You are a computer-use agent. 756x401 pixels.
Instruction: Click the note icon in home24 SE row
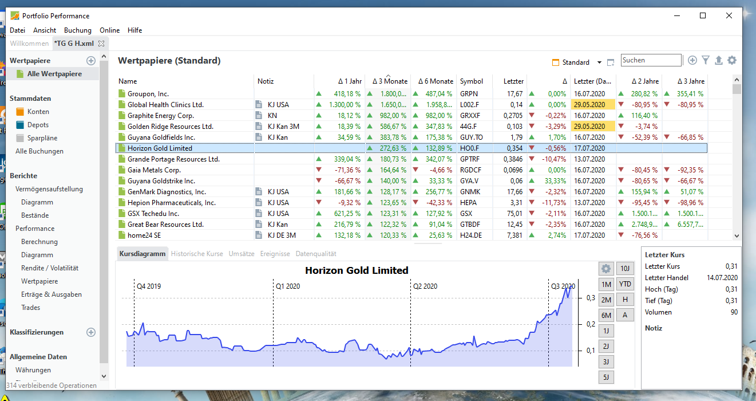[x=259, y=235]
